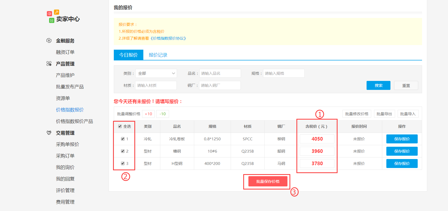Uncheck the checkbox for row 3
The image size is (448, 211).
[123, 163]
